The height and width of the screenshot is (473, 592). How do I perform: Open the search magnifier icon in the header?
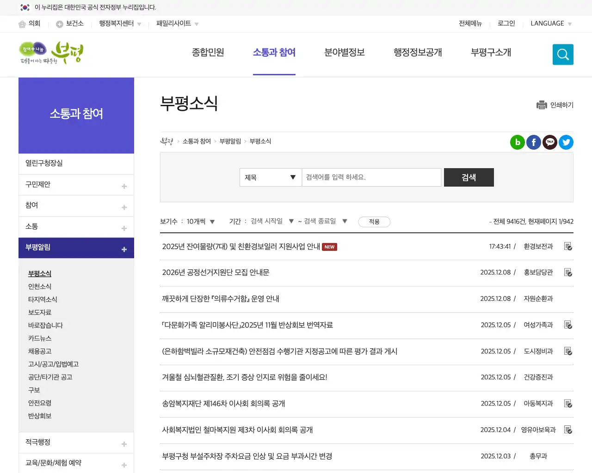coord(562,54)
